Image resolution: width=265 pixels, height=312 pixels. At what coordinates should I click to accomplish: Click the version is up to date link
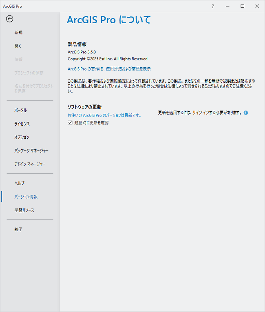pyautogui.click(x=104, y=115)
